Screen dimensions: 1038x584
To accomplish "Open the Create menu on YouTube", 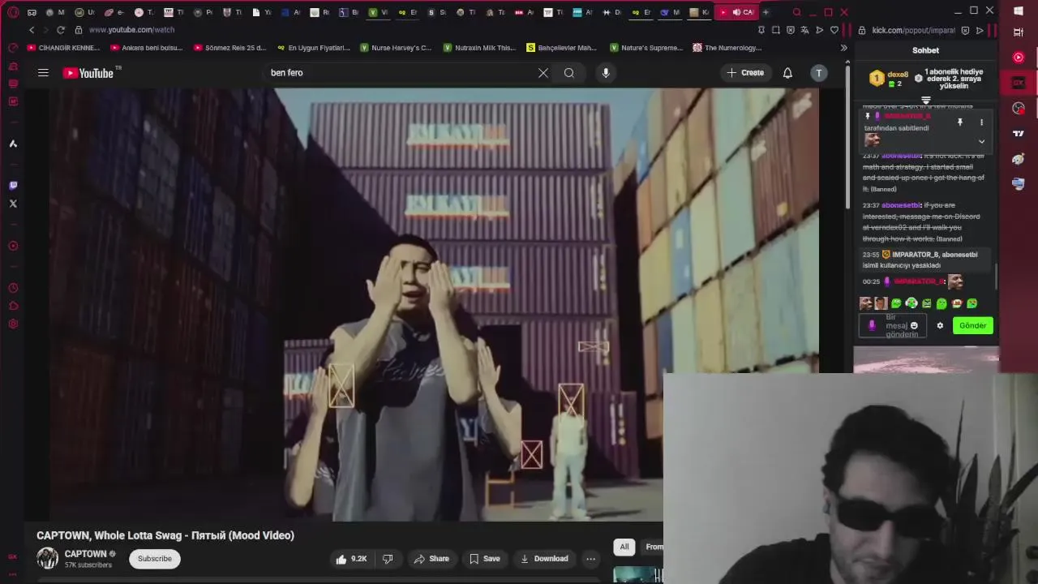I will [x=745, y=73].
